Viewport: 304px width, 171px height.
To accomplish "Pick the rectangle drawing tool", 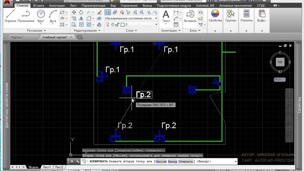I will pos(62,12).
